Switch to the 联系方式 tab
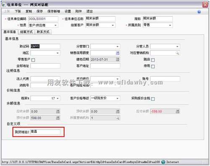Image resolution: width=210 pixels, height=166 pixels. (43, 32)
